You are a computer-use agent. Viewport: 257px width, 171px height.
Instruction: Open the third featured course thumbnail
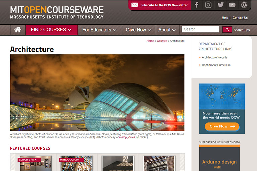click(x=118, y=163)
